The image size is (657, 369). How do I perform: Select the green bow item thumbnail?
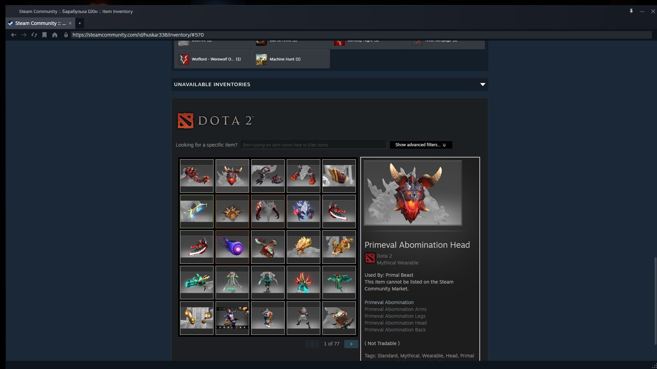point(197,211)
